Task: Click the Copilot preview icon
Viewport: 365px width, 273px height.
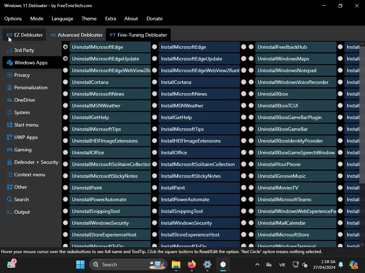Action: (x=354, y=264)
